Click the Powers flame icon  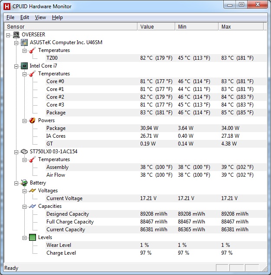click(33, 120)
